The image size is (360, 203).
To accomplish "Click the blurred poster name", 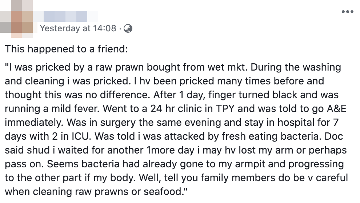I will coord(65,16).
